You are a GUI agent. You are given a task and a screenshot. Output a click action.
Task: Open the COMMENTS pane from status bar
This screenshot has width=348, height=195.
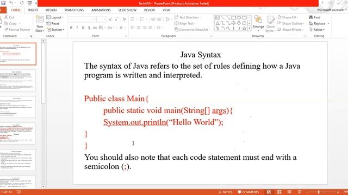coord(248,192)
